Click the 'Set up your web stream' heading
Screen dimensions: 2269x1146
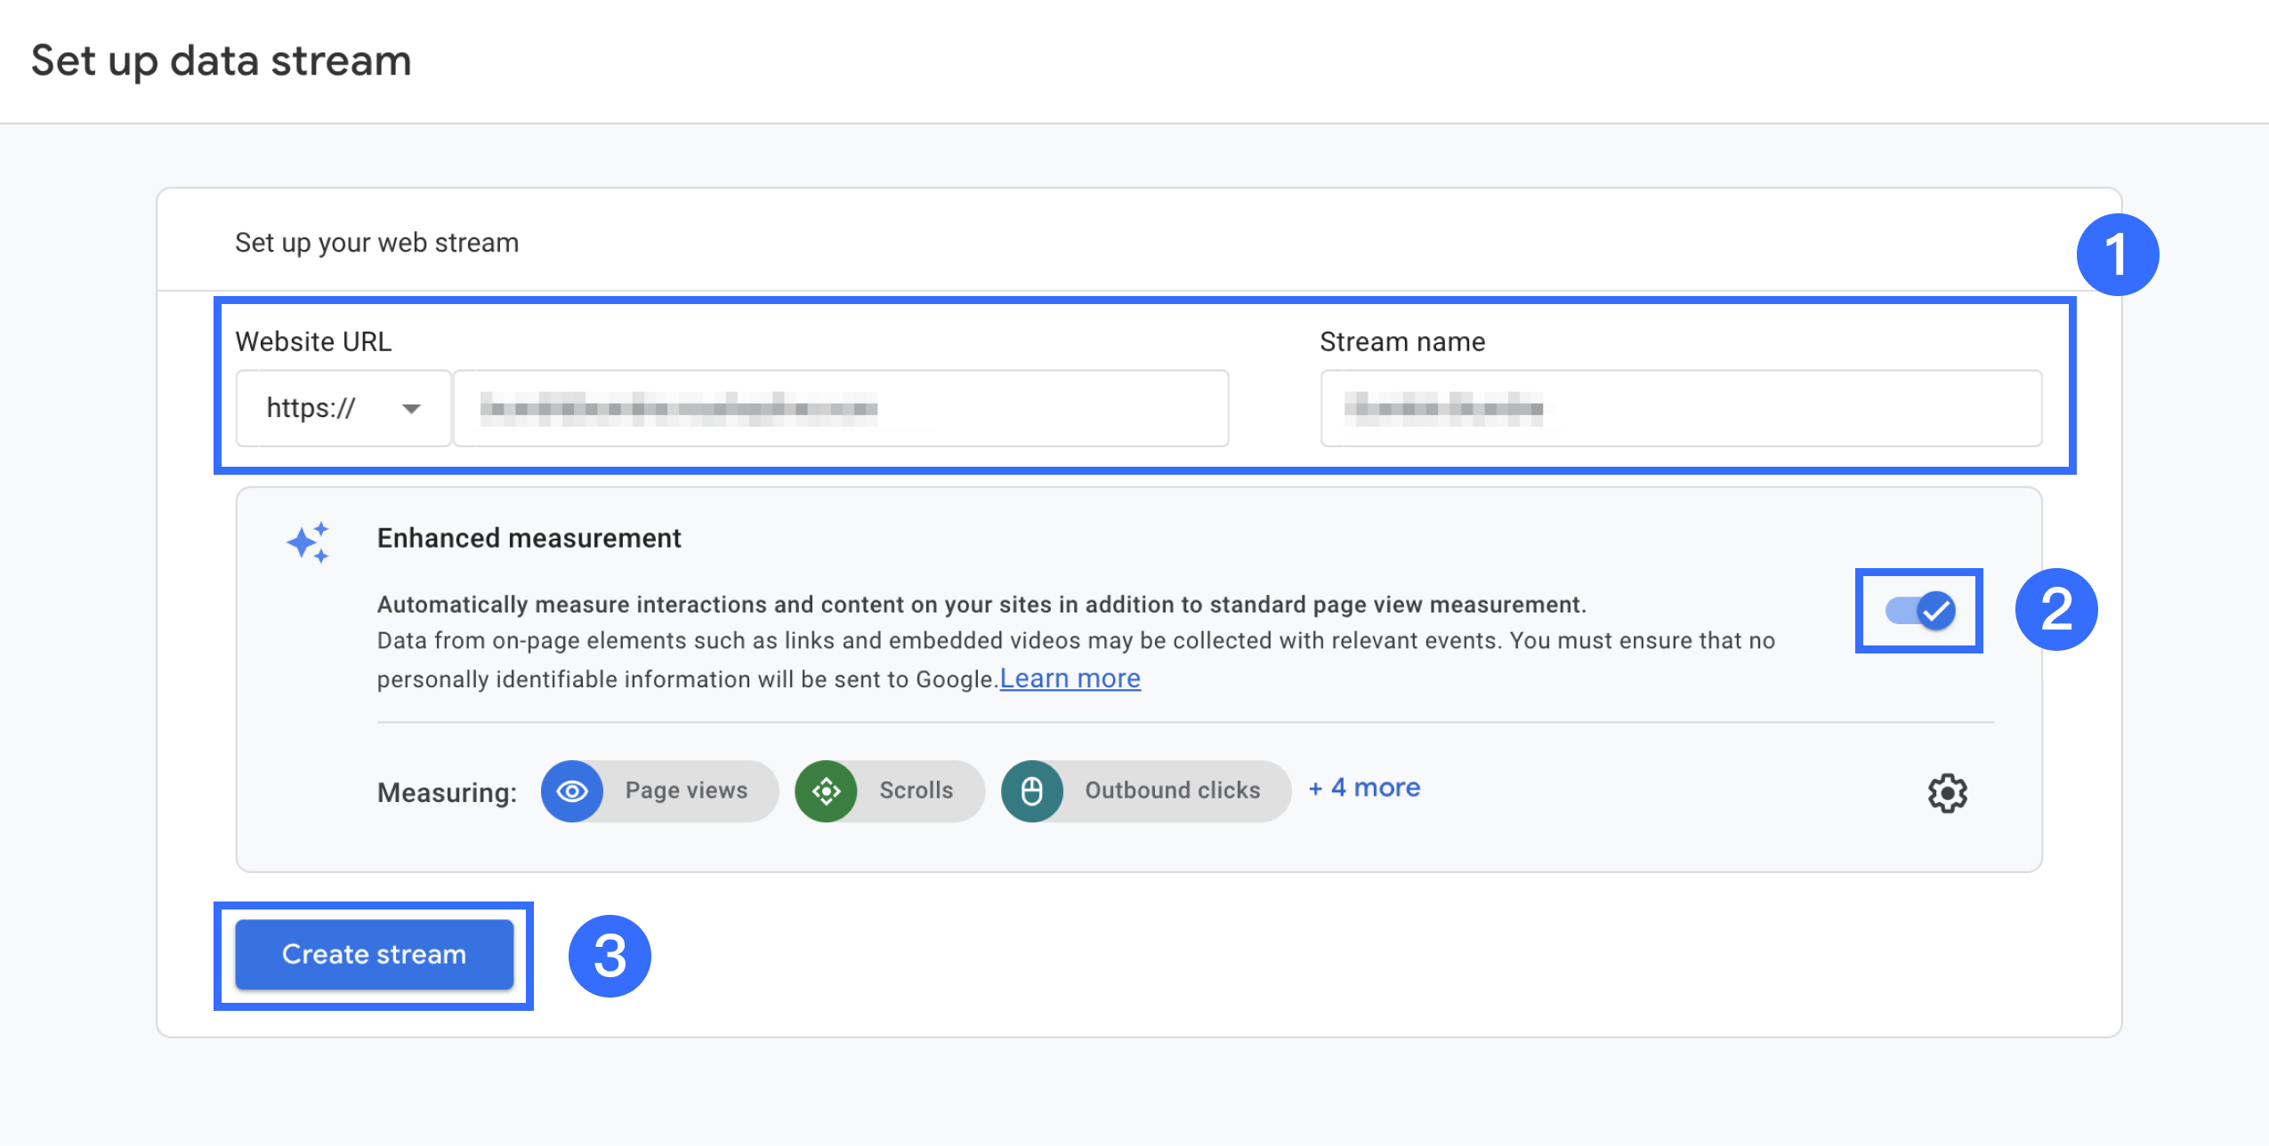376,243
